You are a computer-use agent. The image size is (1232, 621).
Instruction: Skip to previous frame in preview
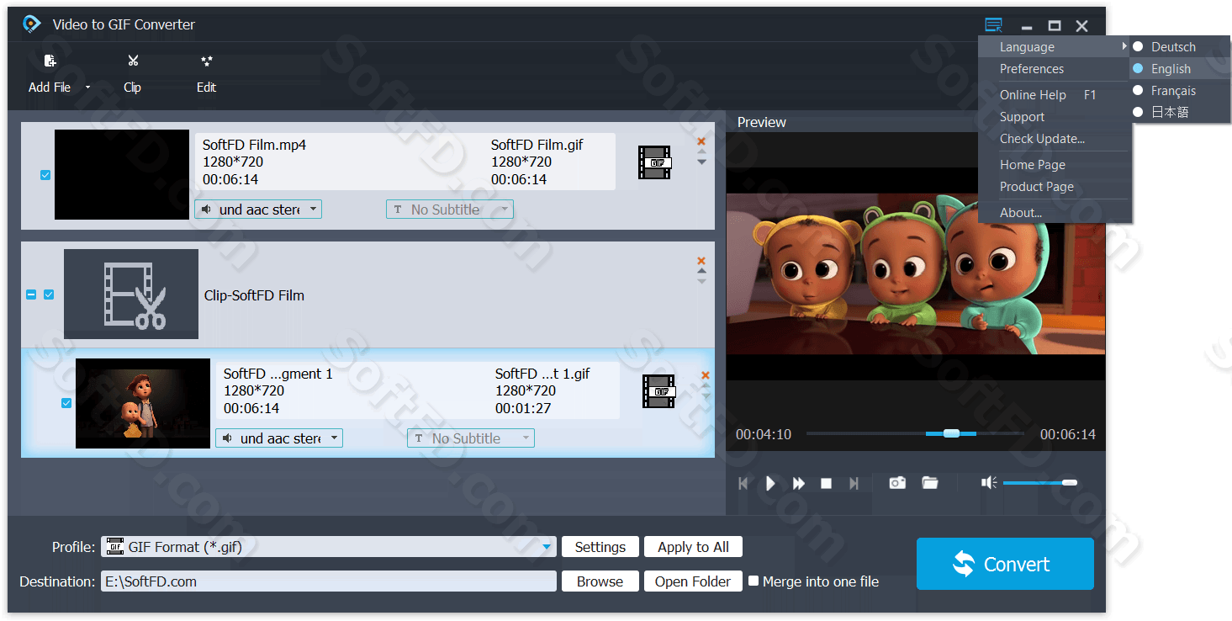point(743,483)
